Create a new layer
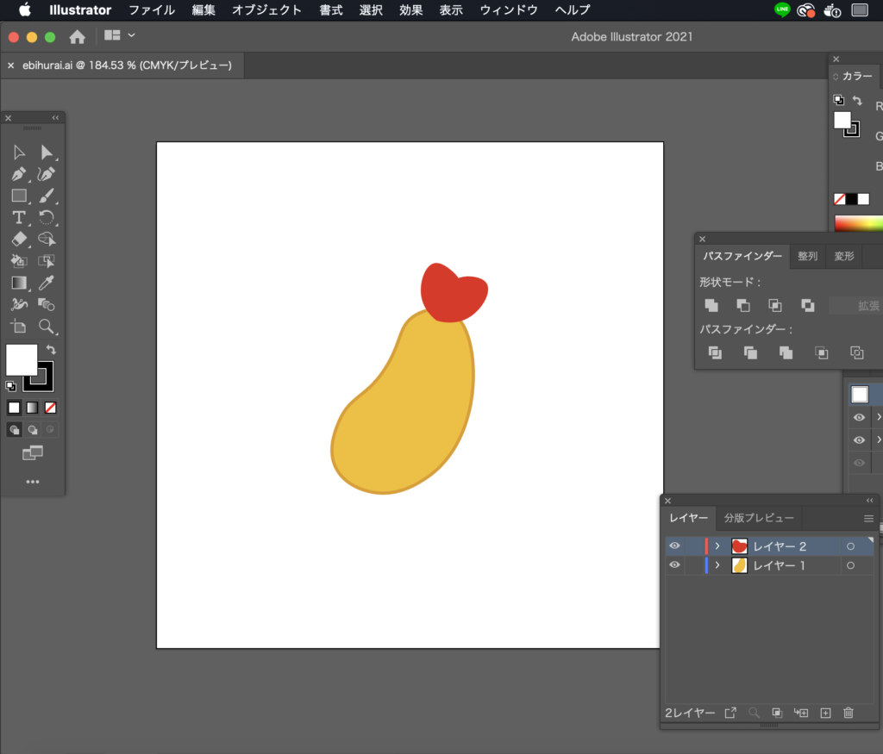 (824, 713)
